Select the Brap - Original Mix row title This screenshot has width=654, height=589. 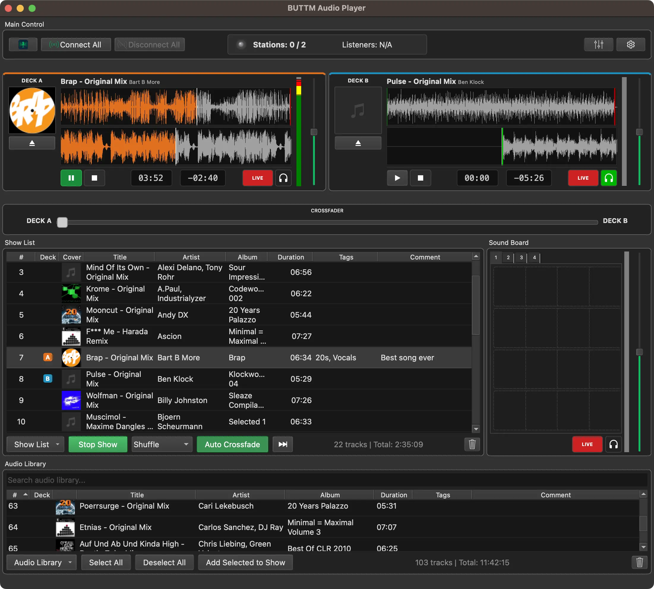[x=119, y=357]
